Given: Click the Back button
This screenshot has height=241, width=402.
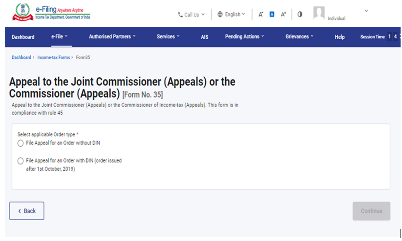Looking at the screenshot, I should click(26, 211).
